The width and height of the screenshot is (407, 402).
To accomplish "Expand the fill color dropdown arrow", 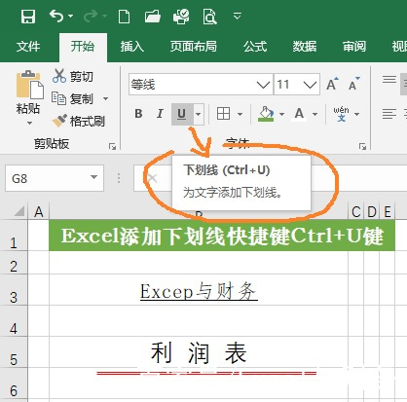I will click(281, 114).
